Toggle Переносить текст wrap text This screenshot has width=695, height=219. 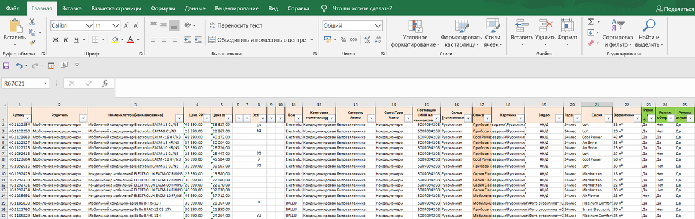pyautogui.click(x=236, y=25)
